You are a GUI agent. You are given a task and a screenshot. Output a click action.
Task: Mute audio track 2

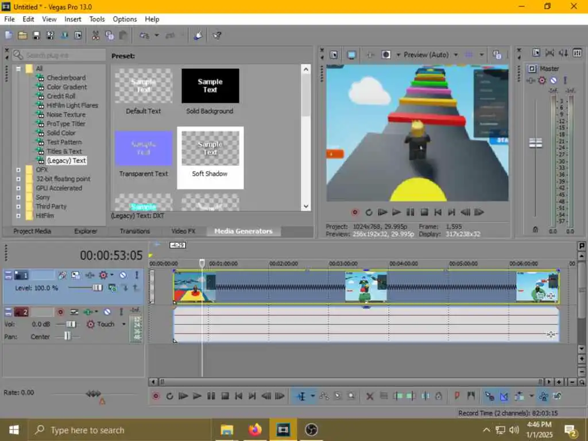(107, 312)
